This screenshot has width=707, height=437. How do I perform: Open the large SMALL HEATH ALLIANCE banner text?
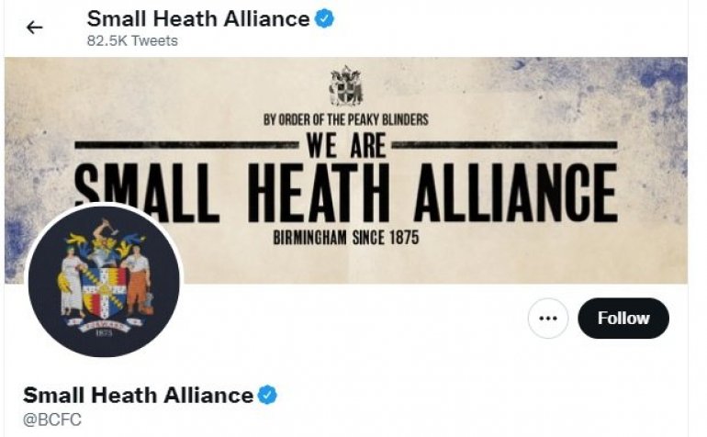pos(346,193)
